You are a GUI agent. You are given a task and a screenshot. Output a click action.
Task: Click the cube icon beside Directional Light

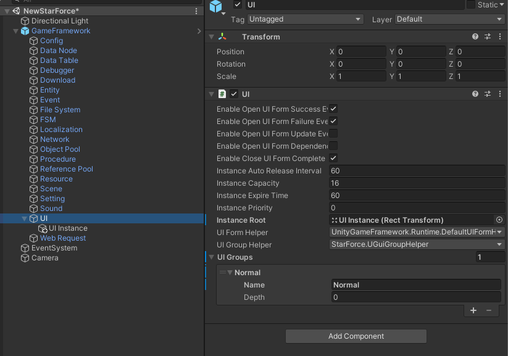click(x=25, y=21)
